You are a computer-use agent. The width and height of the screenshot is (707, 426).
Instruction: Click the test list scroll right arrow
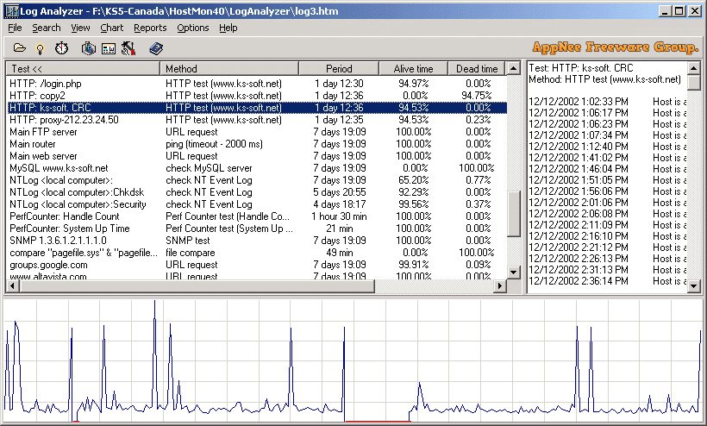[x=500, y=285]
